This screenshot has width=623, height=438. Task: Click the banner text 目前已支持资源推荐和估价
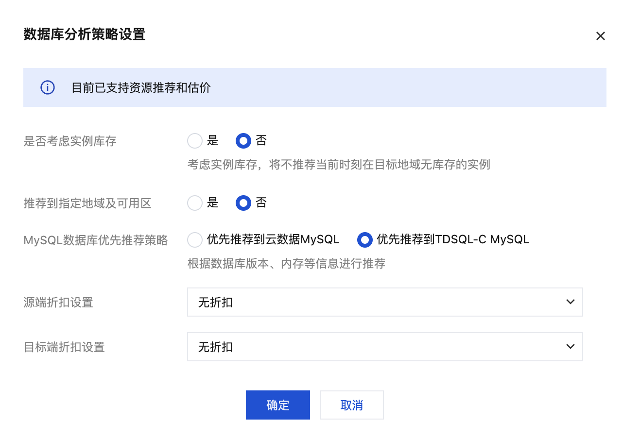point(141,88)
